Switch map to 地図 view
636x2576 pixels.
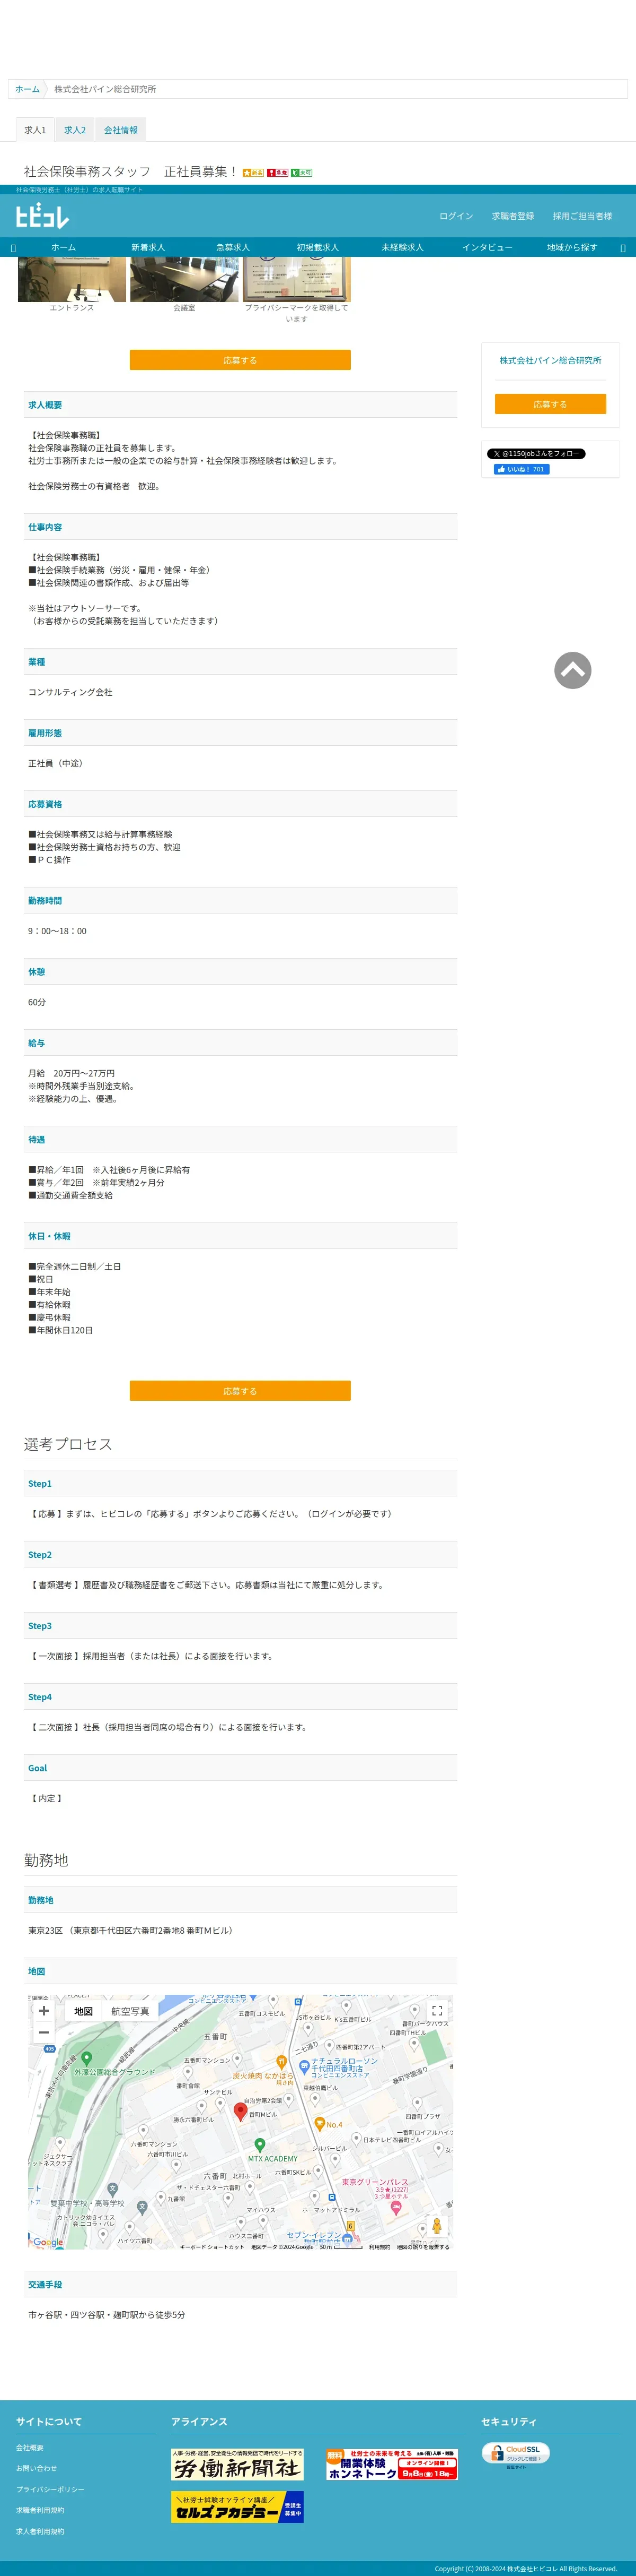(x=84, y=2011)
